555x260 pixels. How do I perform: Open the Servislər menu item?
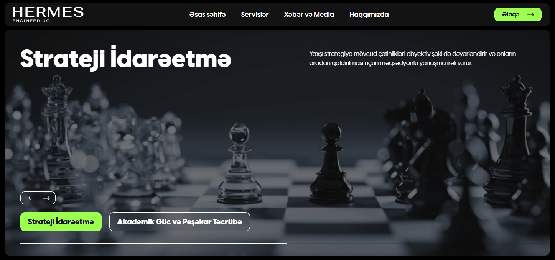255,15
